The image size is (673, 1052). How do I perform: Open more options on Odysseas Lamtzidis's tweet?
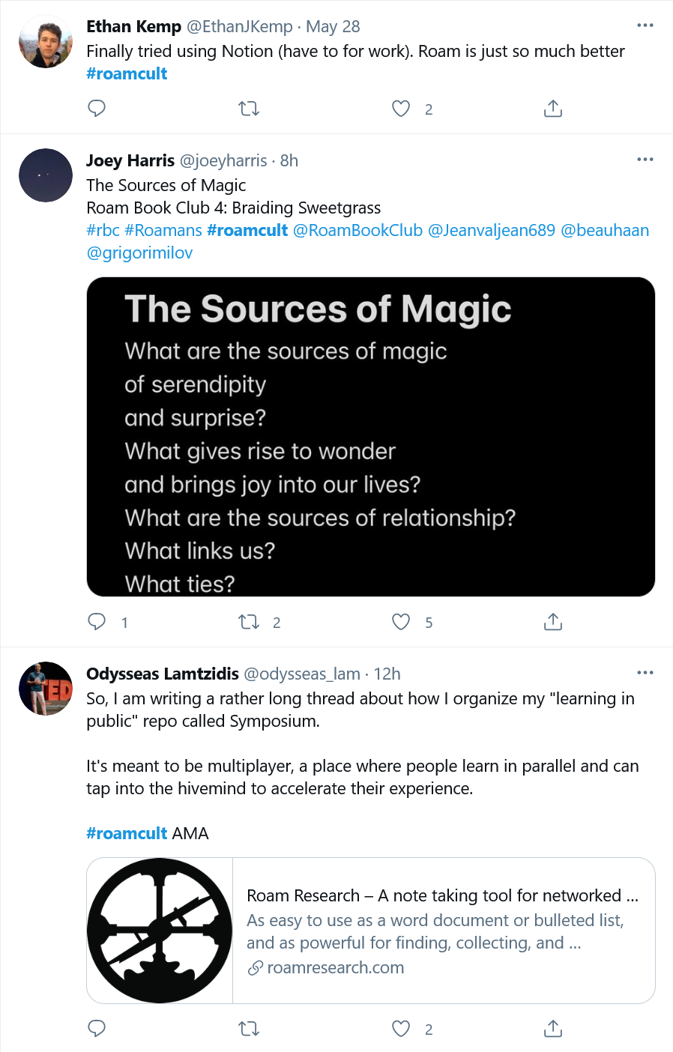point(645,673)
